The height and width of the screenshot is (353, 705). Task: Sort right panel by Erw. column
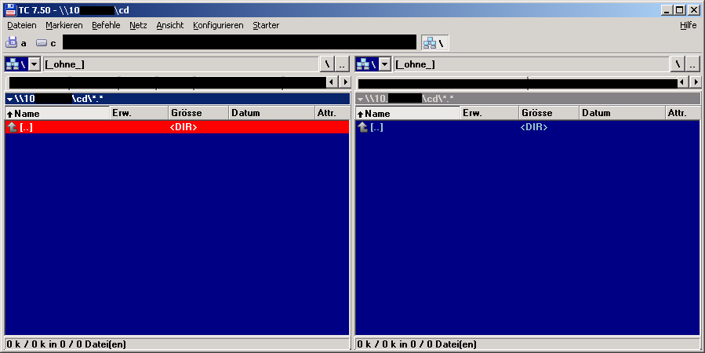tap(489, 113)
